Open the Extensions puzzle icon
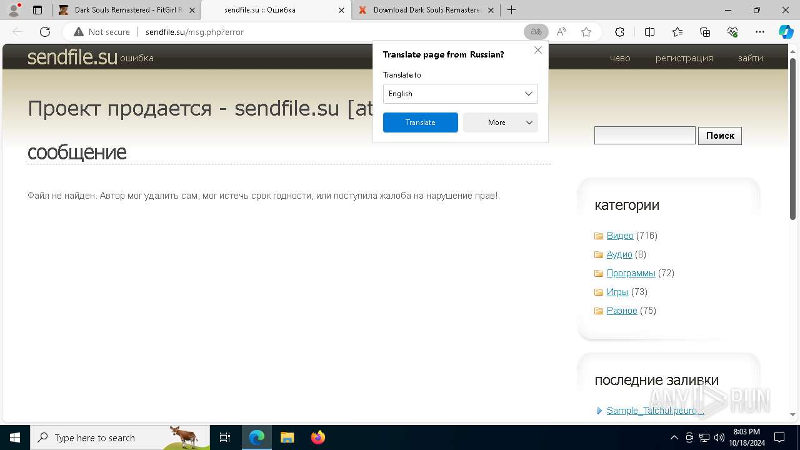Viewport: 800px width, 450px height. (x=619, y=32)
